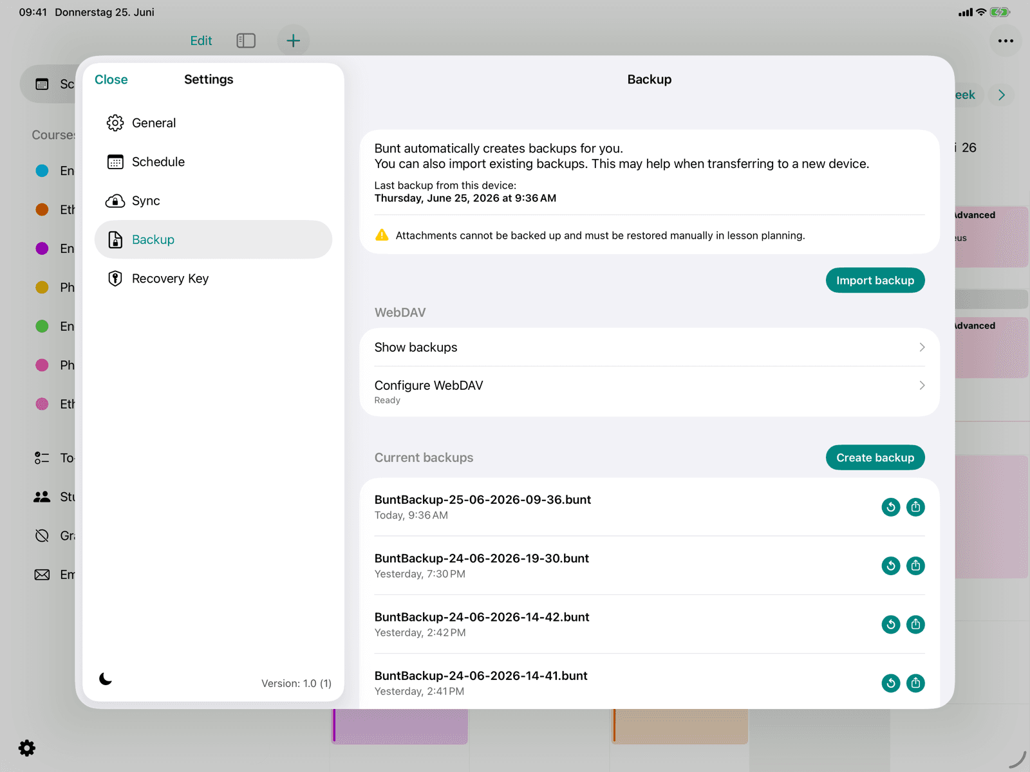Open the Students people icon

point(42,497)
